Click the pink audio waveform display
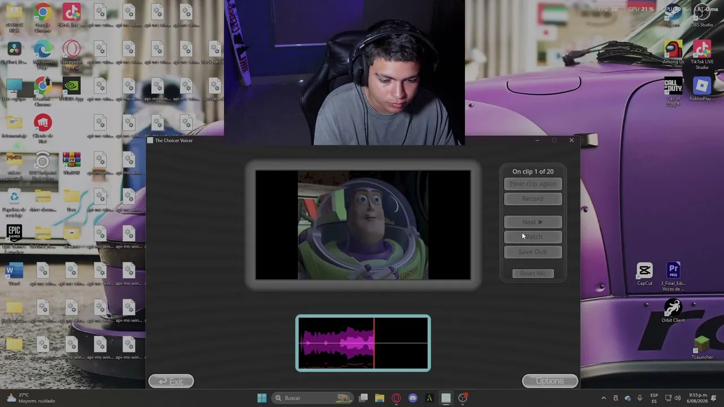 363,343
